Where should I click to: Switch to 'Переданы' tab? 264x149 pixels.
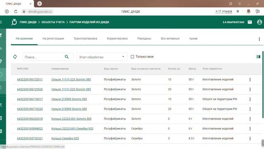pos(144,38)
